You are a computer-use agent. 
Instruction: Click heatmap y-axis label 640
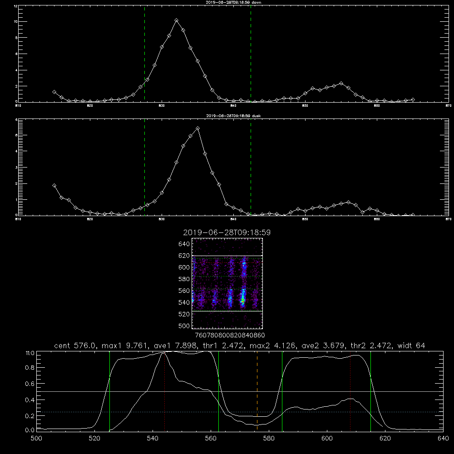tap(184, 244)
